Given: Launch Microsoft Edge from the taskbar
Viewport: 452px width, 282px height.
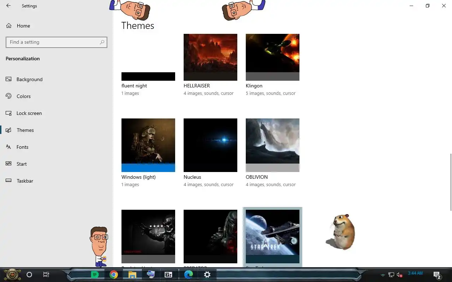Looking at the screenshot, I should (x=188, y=275).
